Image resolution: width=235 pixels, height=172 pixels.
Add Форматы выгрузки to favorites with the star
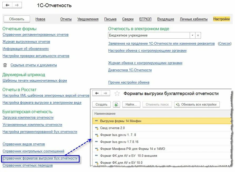117,93
